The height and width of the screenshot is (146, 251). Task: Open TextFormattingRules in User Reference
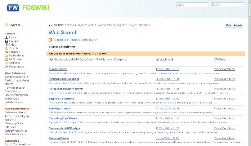pos(17,80)
